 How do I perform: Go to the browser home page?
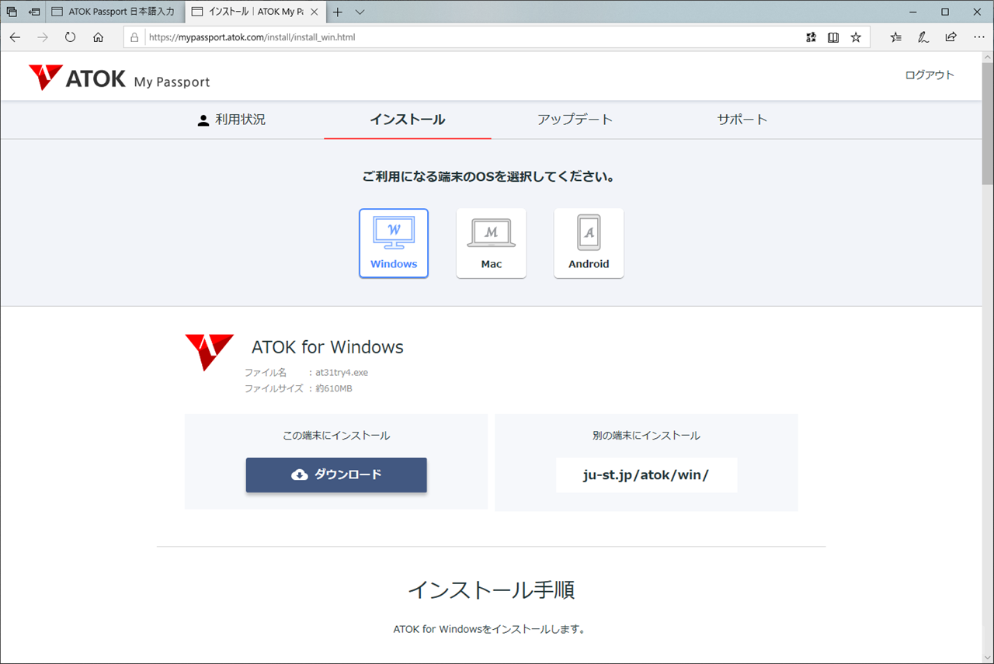point(99,37)
